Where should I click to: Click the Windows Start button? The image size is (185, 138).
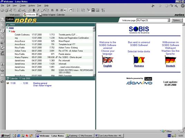click(x=6, y=136)
